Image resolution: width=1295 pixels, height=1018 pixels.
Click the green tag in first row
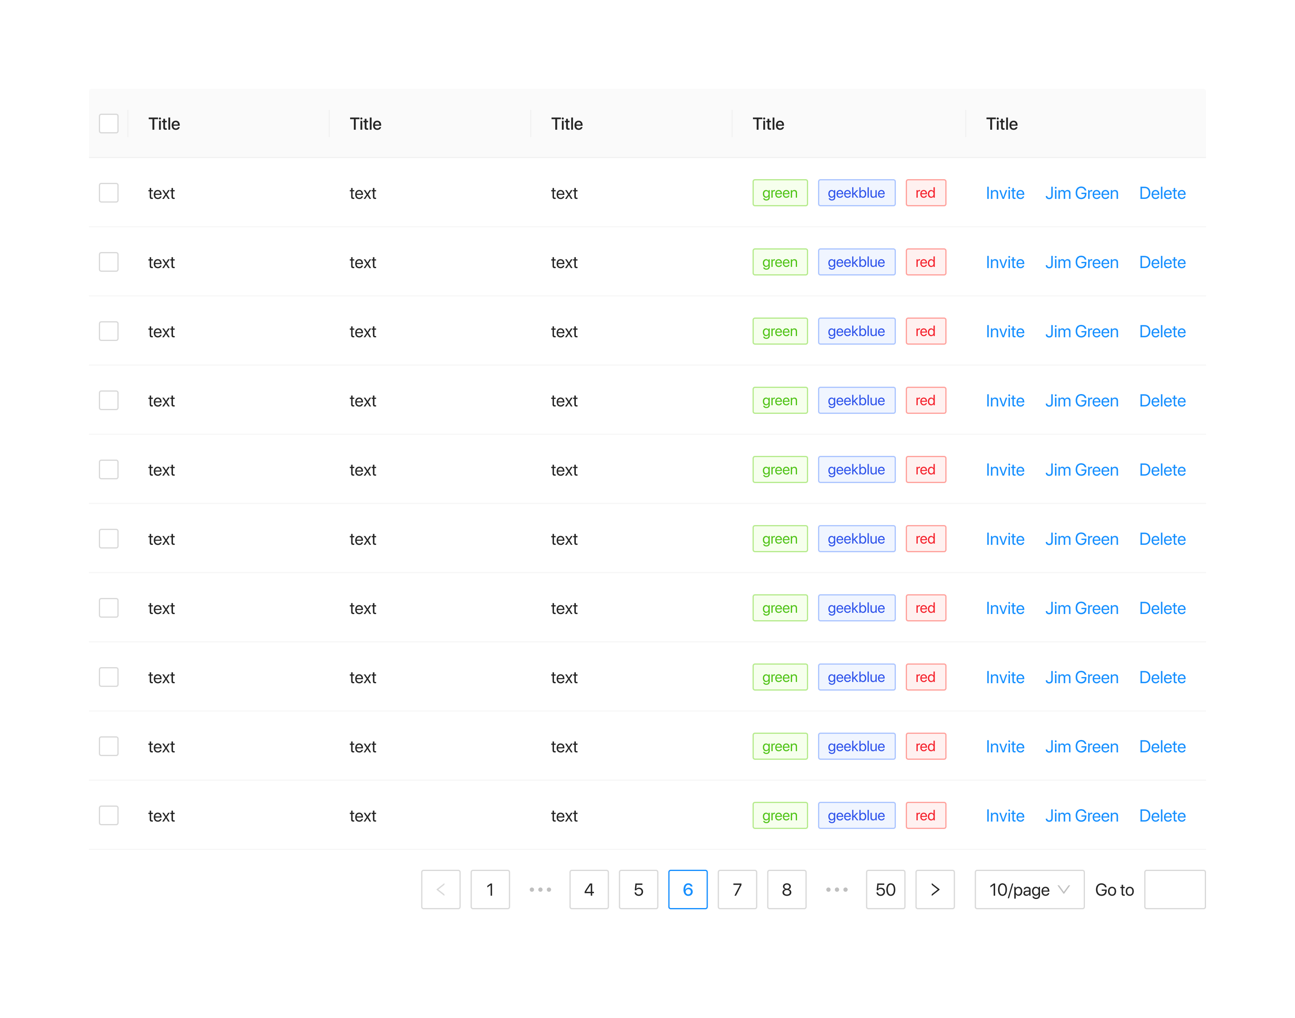tap(780, 192)
